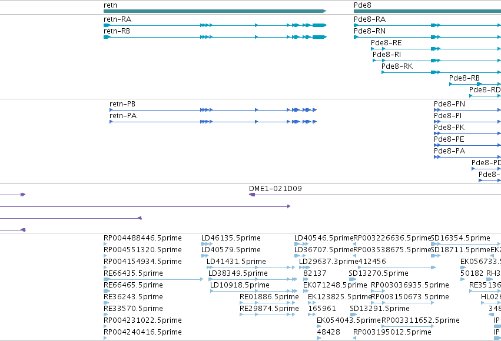Viewport: 501px width, 341px height.
Task: Select the LD29637.3prime EST label
Action: point(329,262)
